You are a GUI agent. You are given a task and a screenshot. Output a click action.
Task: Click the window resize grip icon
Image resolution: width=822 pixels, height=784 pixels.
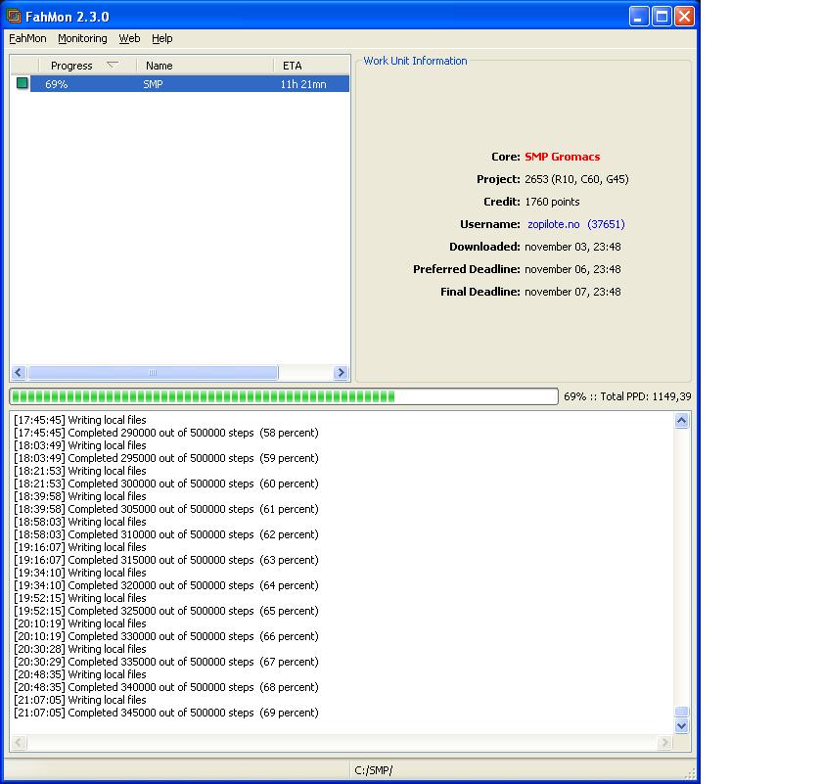coord(691,773)
